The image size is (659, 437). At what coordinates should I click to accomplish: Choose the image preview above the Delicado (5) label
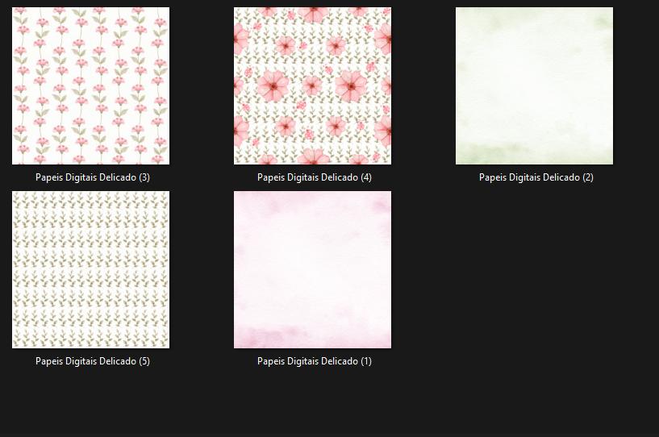click(90, 269)
